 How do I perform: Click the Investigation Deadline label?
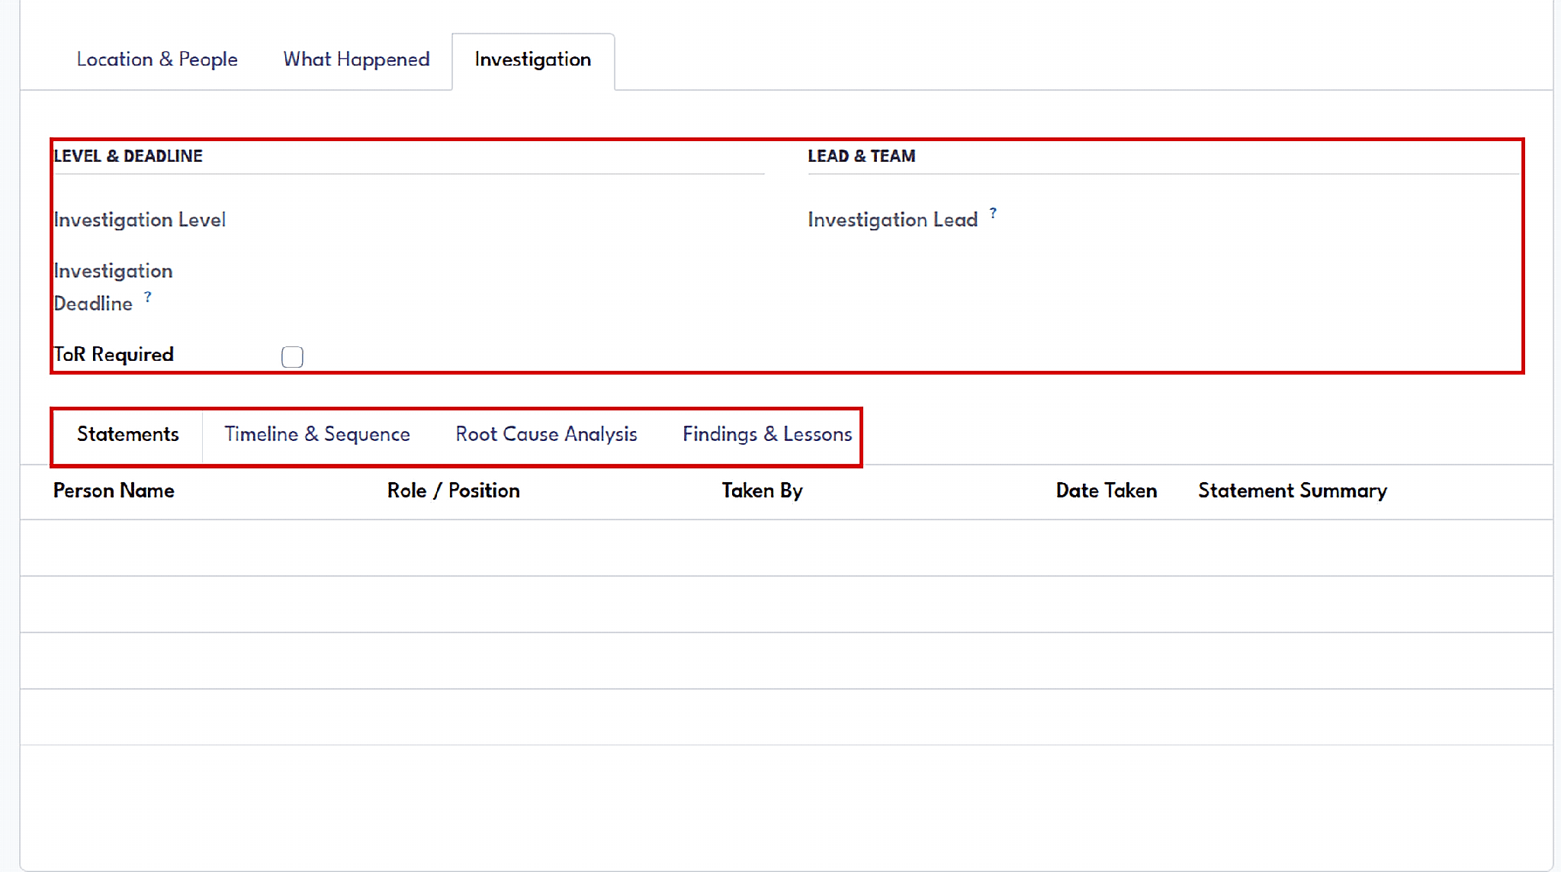pyautogui.click(x=113, y=287)
